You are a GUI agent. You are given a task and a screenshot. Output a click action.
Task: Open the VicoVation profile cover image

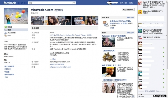(x=16, y=16)
